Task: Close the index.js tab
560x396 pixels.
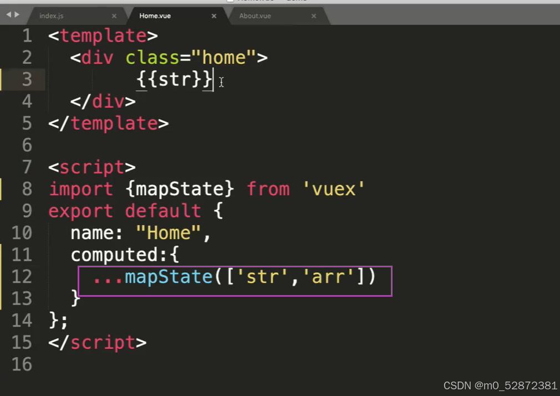Action: 114,16
